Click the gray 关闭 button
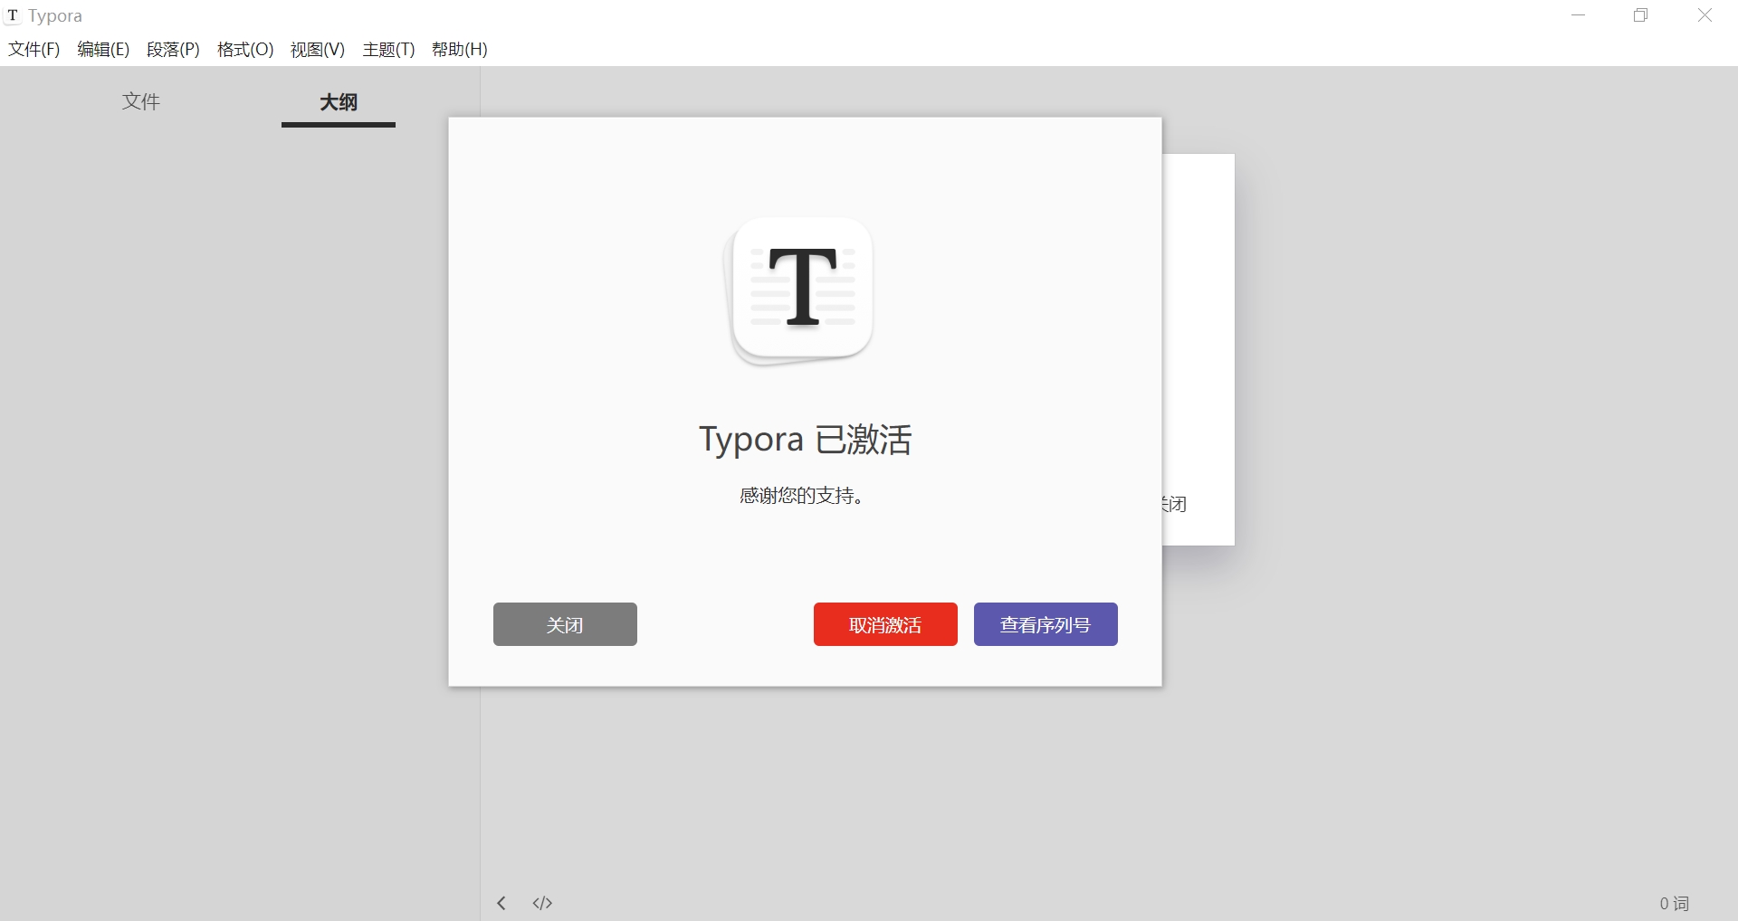 (565, 624)
